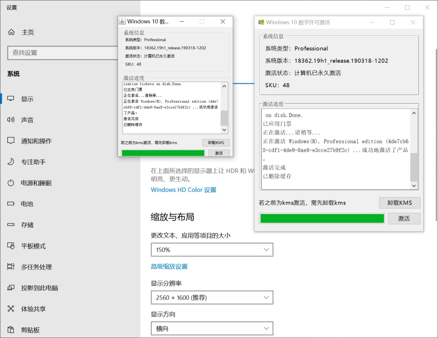The width and height of the screenshot is (438, 338).
Task: Select 电源和睡眠 text in sidebar
Action: click(x=36, y=183)
